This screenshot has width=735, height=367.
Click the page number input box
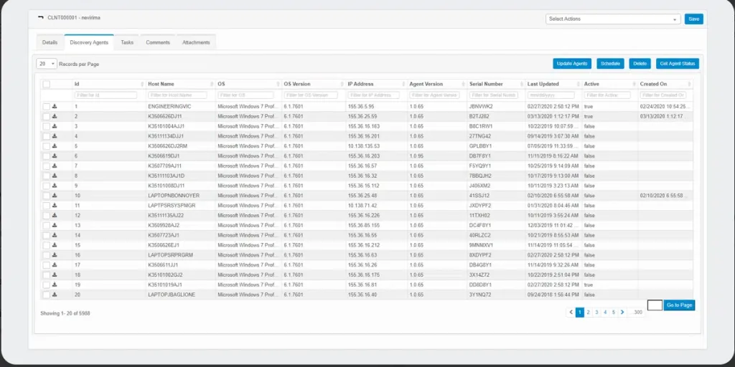655,305
